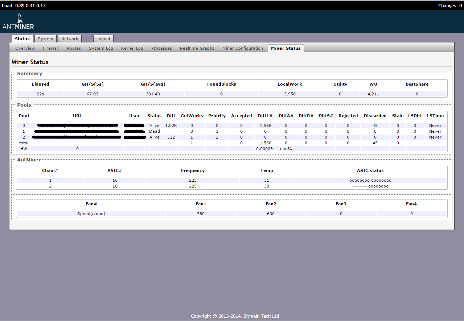Open the Realtime Graphs subtab
Viewport: 464px width, 321px height.
click(x=197, y=48)
